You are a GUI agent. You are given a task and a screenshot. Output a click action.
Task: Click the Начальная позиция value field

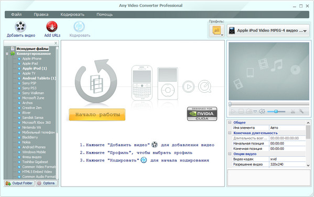[287, 144]
